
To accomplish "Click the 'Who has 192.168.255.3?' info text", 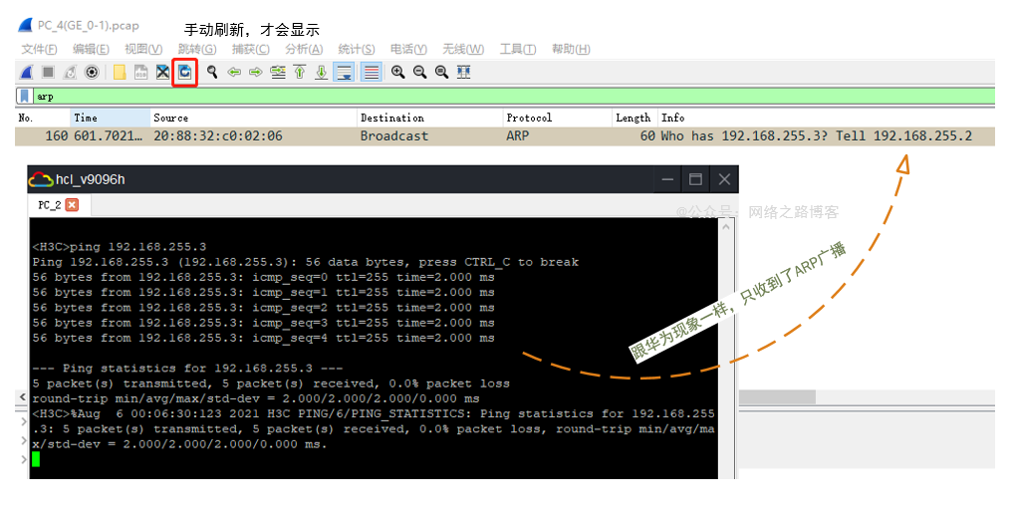I will (x=744, y=136).
